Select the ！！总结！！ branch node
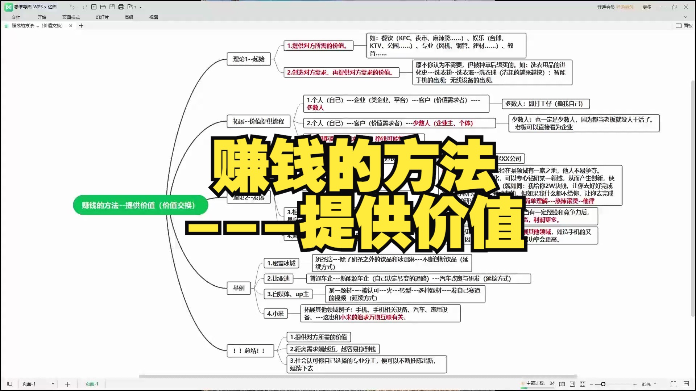The height and width of the screenshot is (391, 696). pyautogui.click(x=250, y=350)
